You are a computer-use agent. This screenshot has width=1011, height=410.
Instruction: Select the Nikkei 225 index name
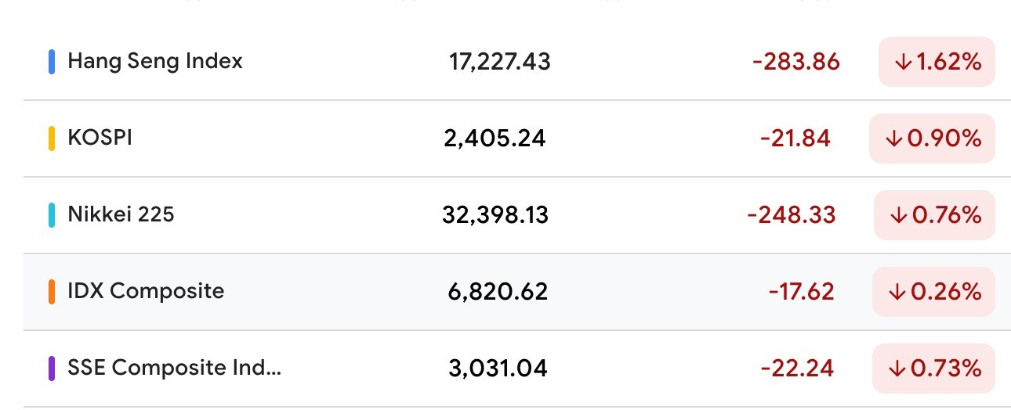[x=121, y=214]
